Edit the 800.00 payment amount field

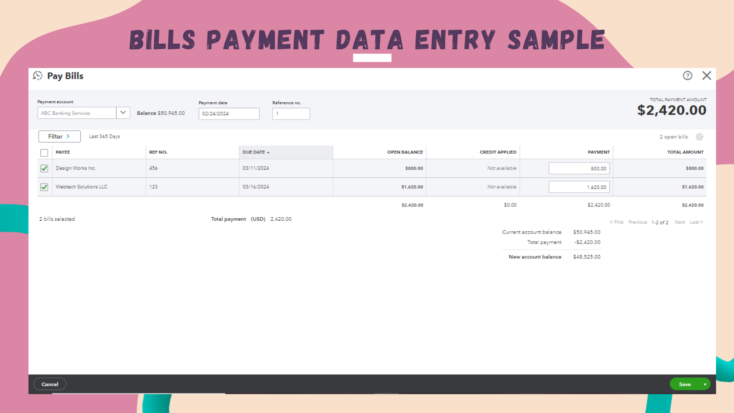click(579, 169)
